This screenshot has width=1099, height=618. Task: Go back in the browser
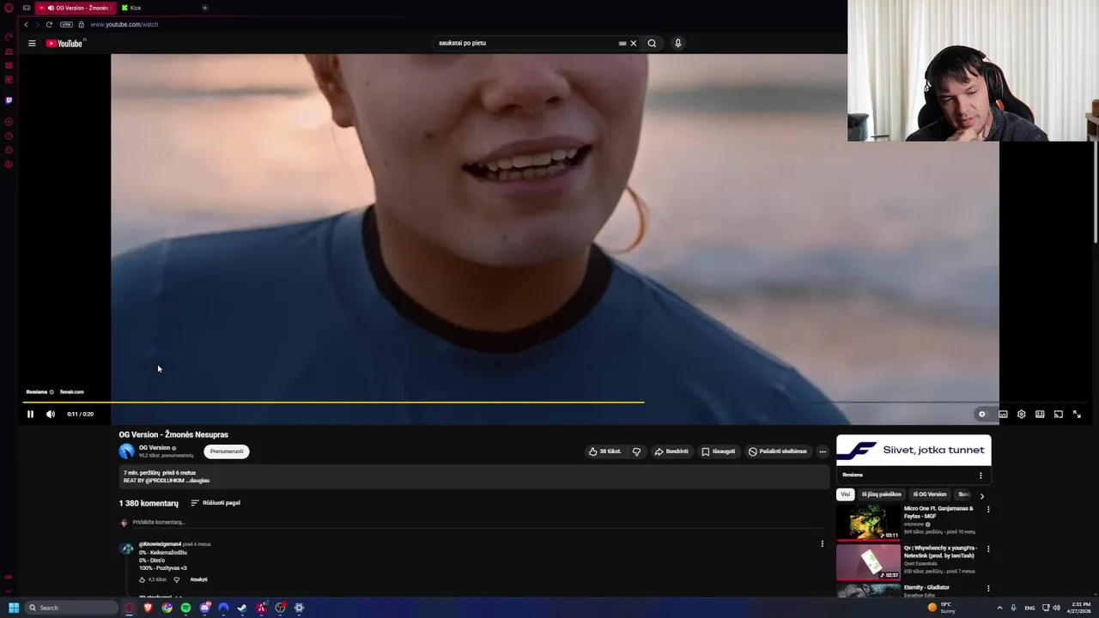(26, 24)
